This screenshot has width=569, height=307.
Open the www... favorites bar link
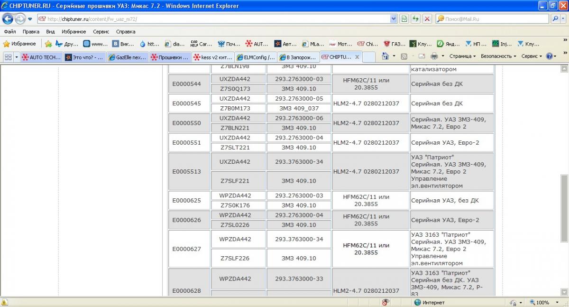[95, 44]
